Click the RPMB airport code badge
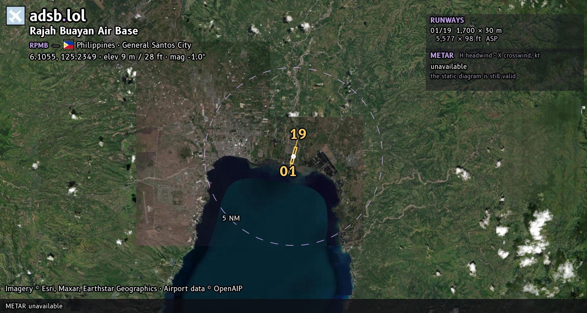The width and height of the screenshot is (587, 313). (x=39, y=45)
